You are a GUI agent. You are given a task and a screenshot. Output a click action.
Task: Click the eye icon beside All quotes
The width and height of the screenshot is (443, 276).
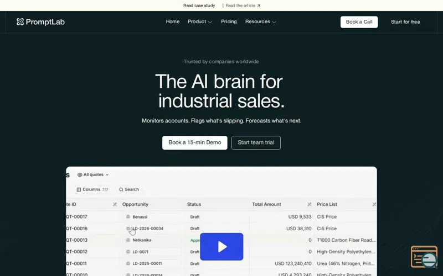click(80, 174)
